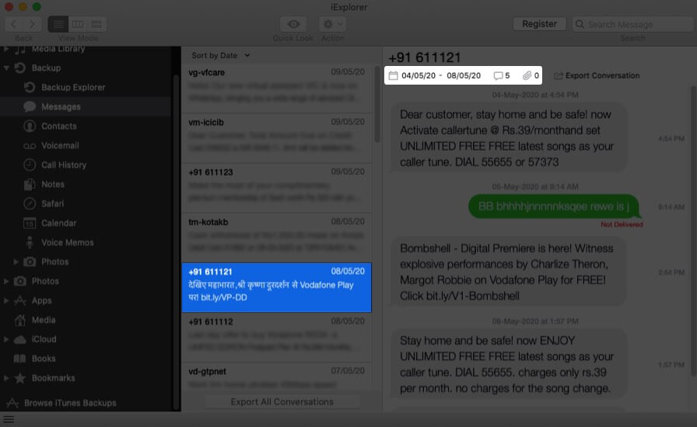697x427 pixels.
Task: Switch to list view mode
Action: [x=58, y=24]
